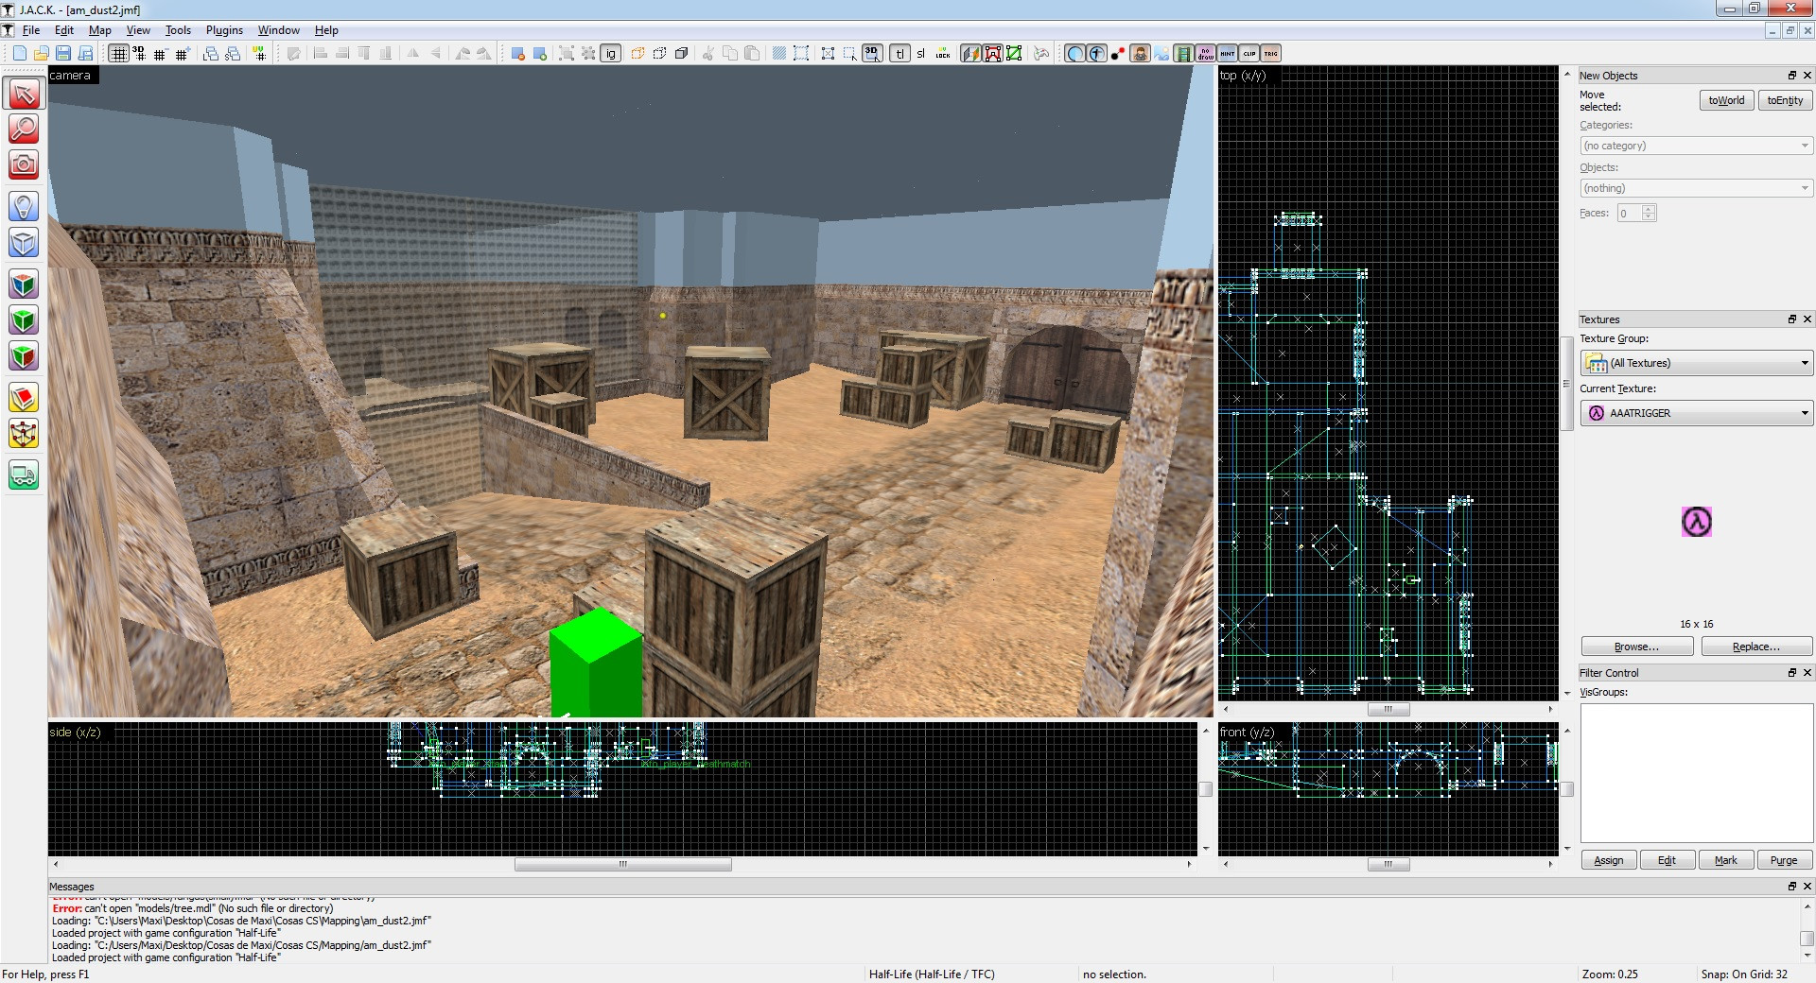Click the toEntity button
Image resolution: width=1816 pixels, height=983 pixels.
[x=1785, y=100]
